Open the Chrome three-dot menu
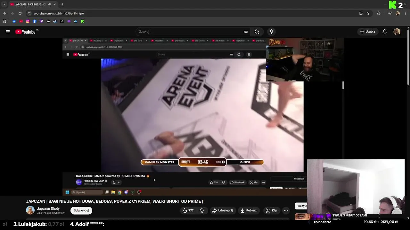Image resolution: width=410 pixels, height=230 pixels. pos(406,13)
